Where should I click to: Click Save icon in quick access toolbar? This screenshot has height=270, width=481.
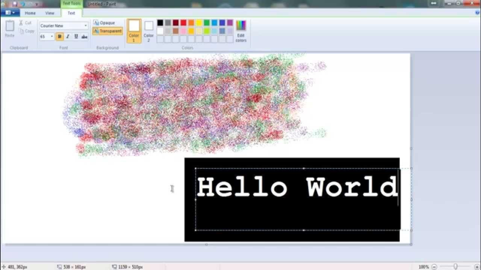(15, 4)
